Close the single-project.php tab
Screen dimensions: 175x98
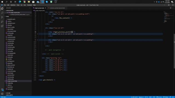[45, 8]
